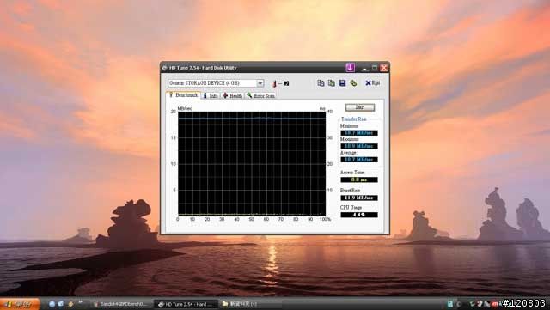Copy the screenshot to clipboard icon
550x310 pixels.
point(332,83)
